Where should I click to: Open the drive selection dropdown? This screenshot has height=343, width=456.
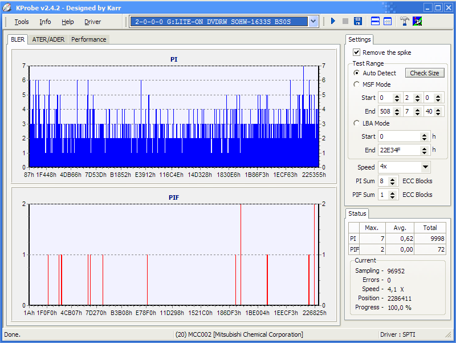(313, 22)
